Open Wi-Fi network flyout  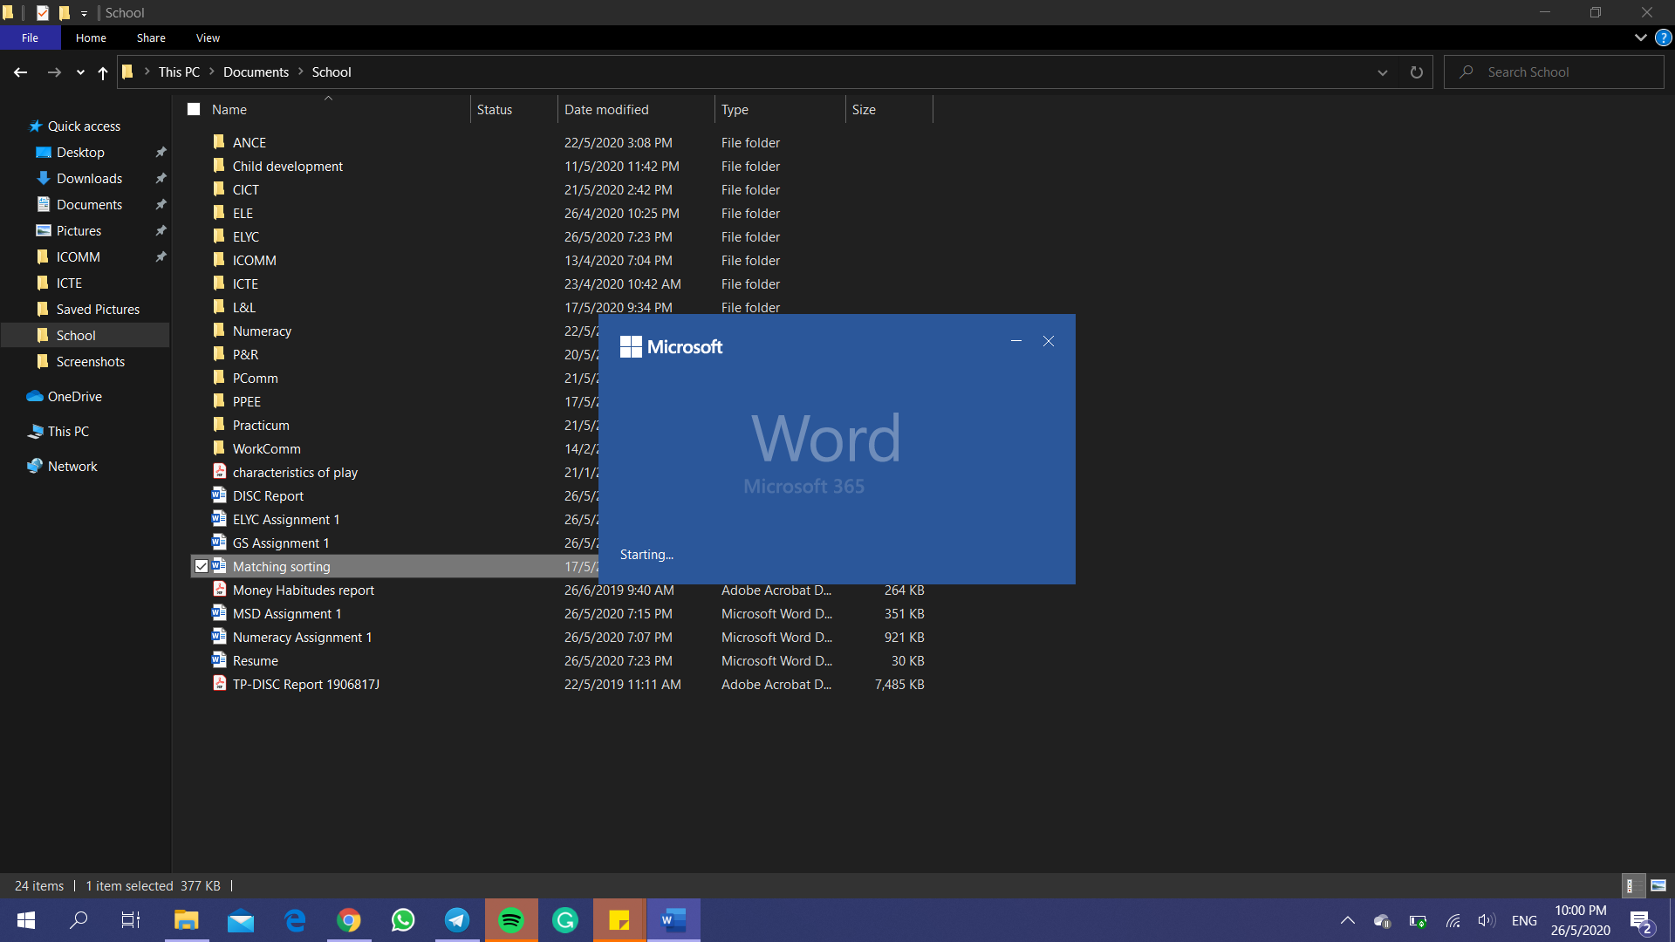click(1453, 921)
